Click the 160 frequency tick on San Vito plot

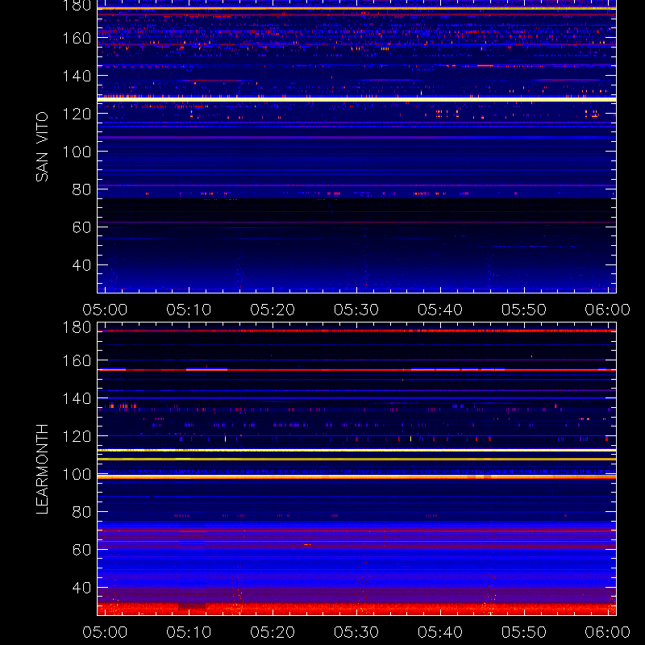point(77,38)
